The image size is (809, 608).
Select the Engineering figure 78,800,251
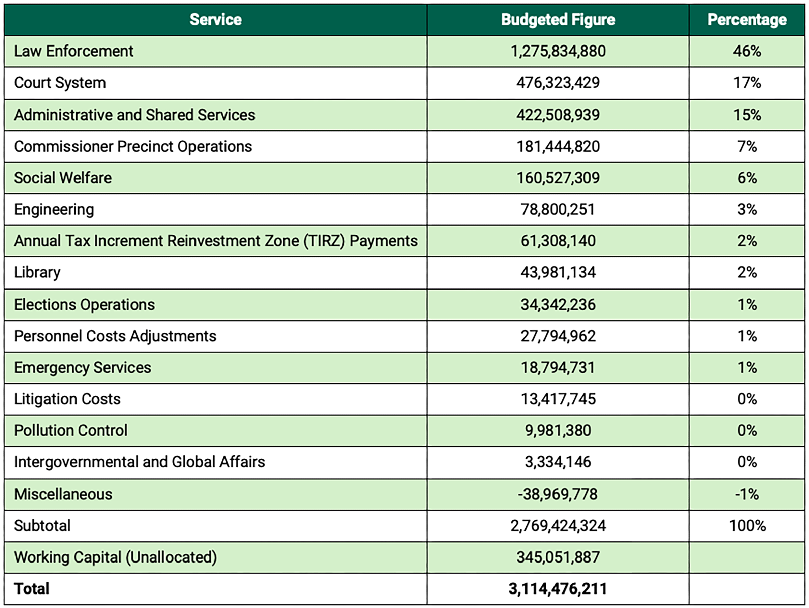[x=558, y=210]
